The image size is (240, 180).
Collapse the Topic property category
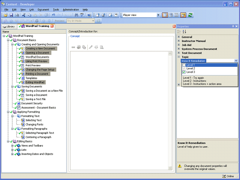(x=178, y=57)
